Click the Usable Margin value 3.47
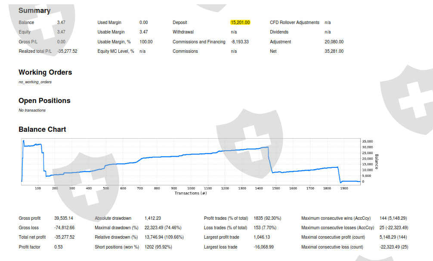Image resolution: width=433 pixels, height=261 pixels. point(144,32)
